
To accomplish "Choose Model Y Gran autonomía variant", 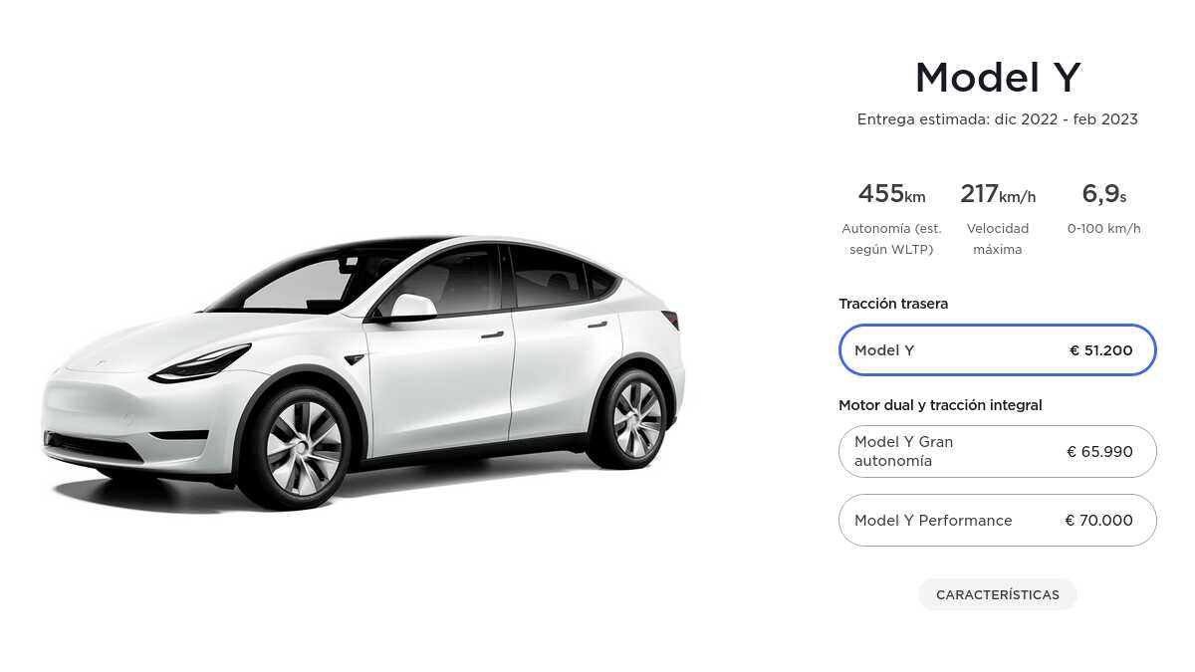I will [x=998, y=452].
